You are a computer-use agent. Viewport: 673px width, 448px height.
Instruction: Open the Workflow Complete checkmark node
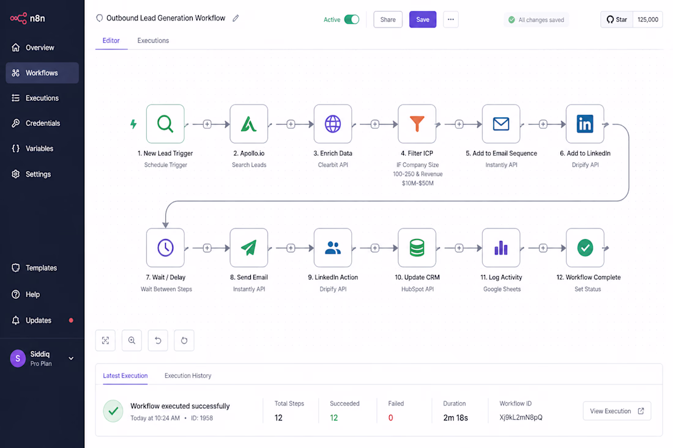[585, 248]
